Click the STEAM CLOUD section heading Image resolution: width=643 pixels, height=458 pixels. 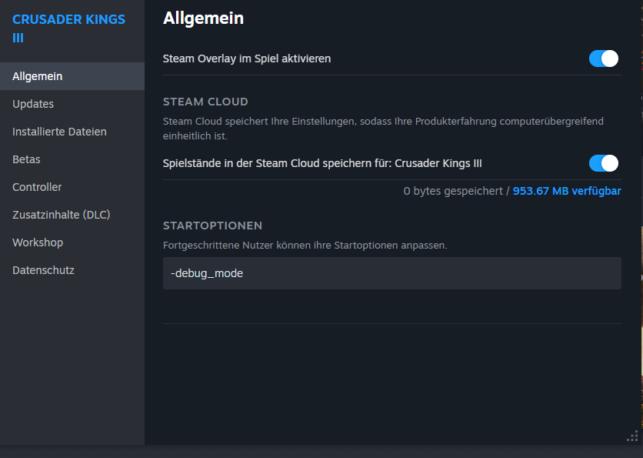[205, 102]
